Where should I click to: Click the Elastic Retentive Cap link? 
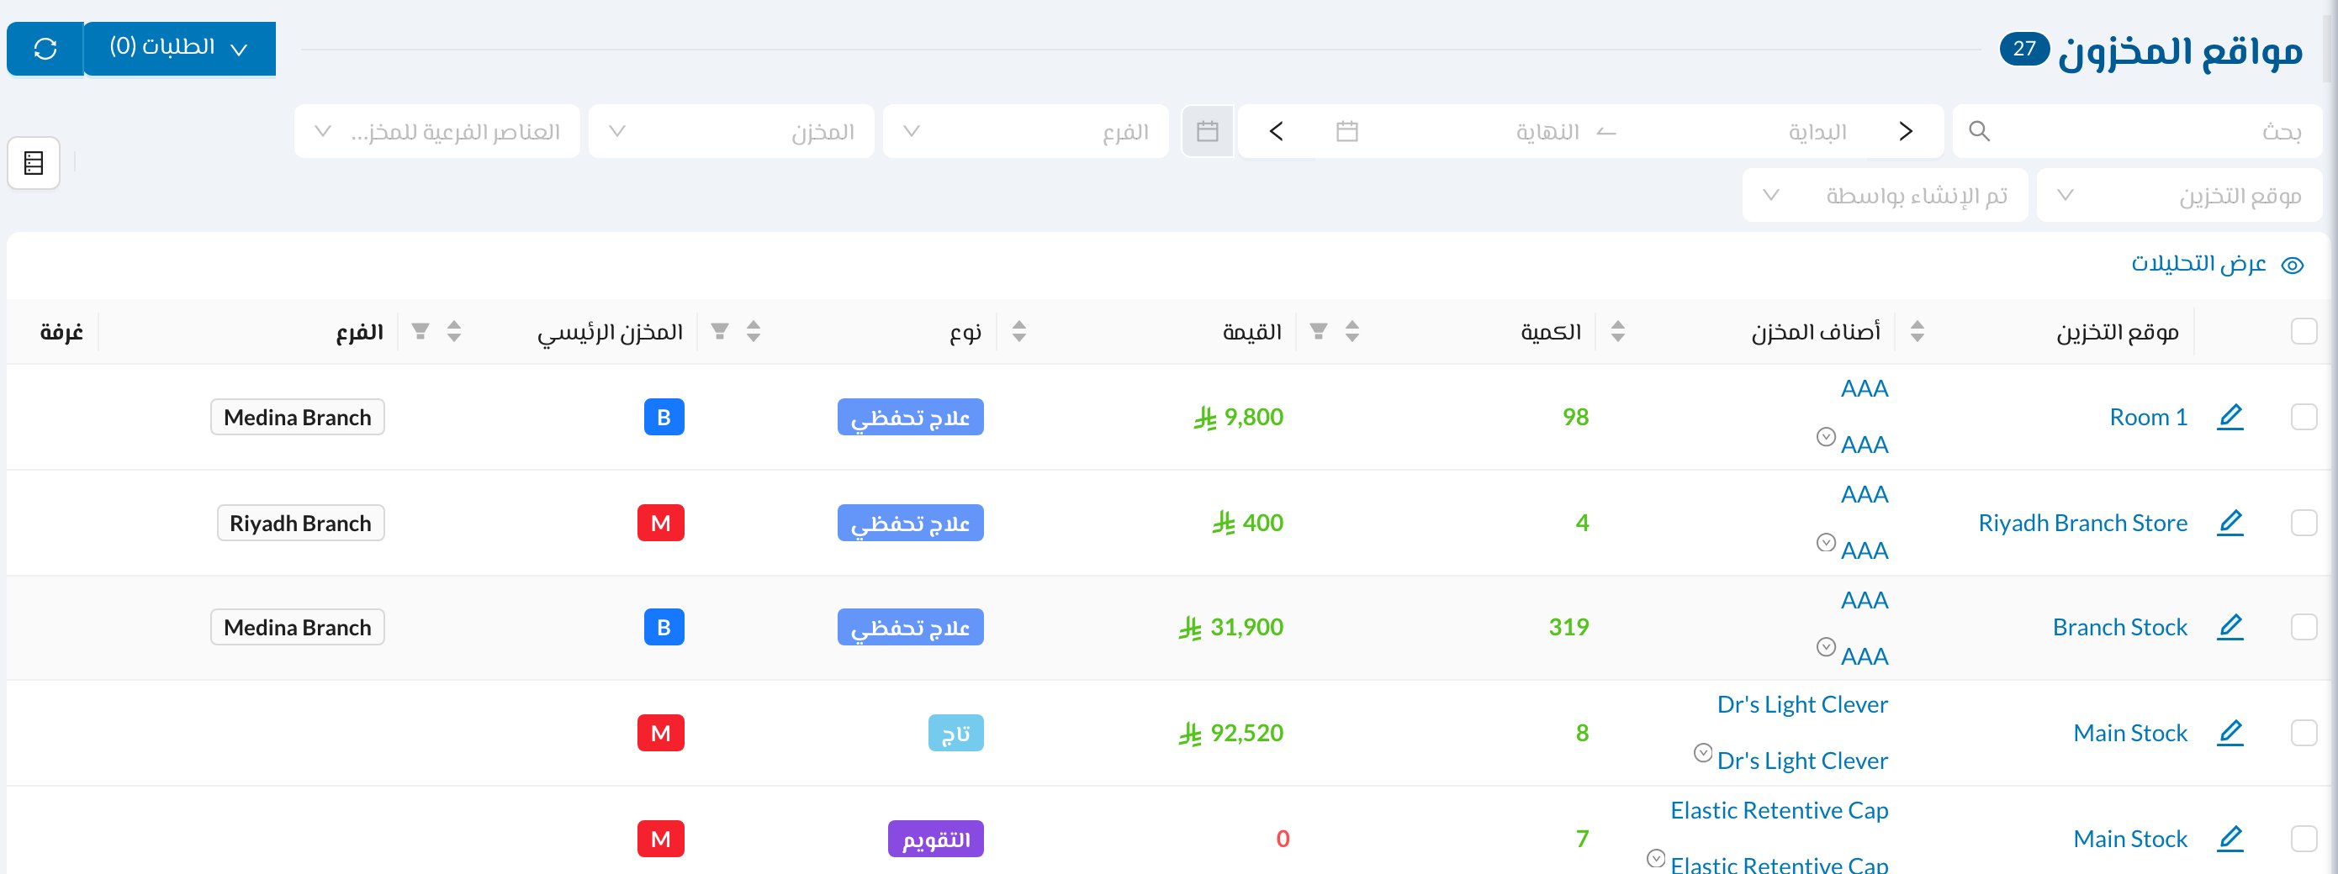pyautogui.click(x=1779, y=810)
